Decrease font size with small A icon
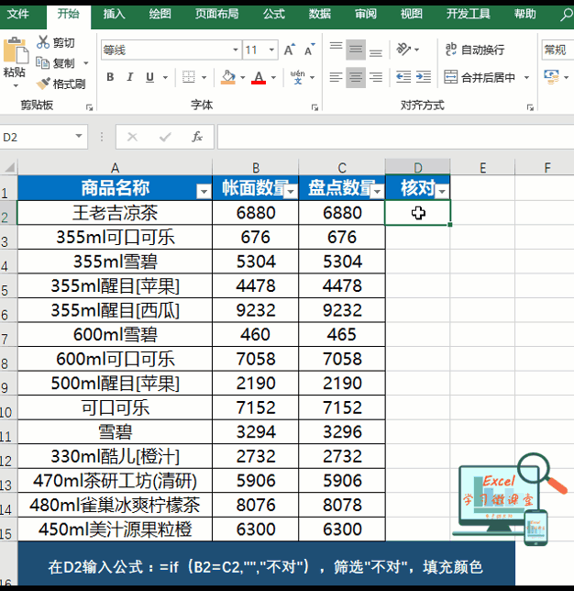574x591 pixels. (x=309, y=50)
